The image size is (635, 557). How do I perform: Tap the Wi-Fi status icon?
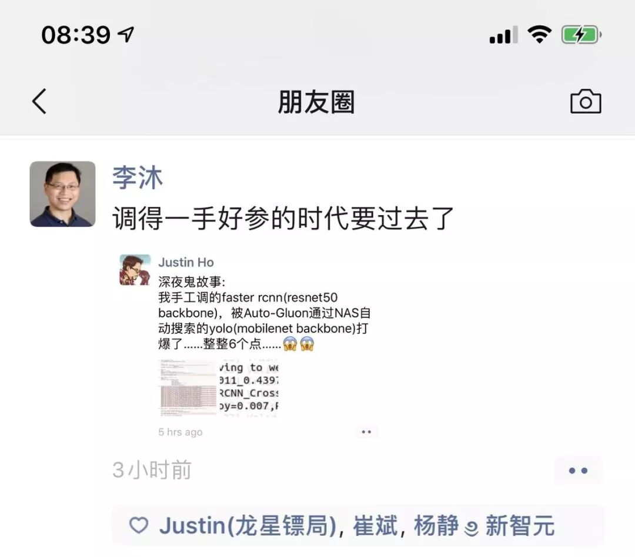click(539, 35)
